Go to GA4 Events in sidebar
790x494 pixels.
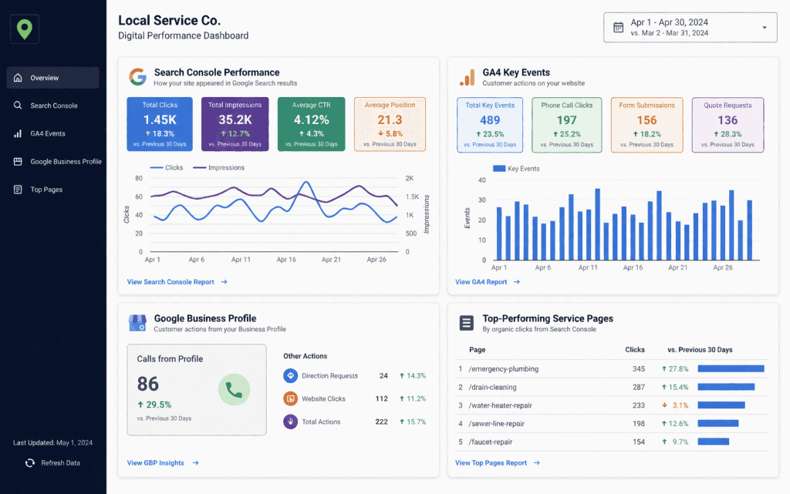click(47, 134)
